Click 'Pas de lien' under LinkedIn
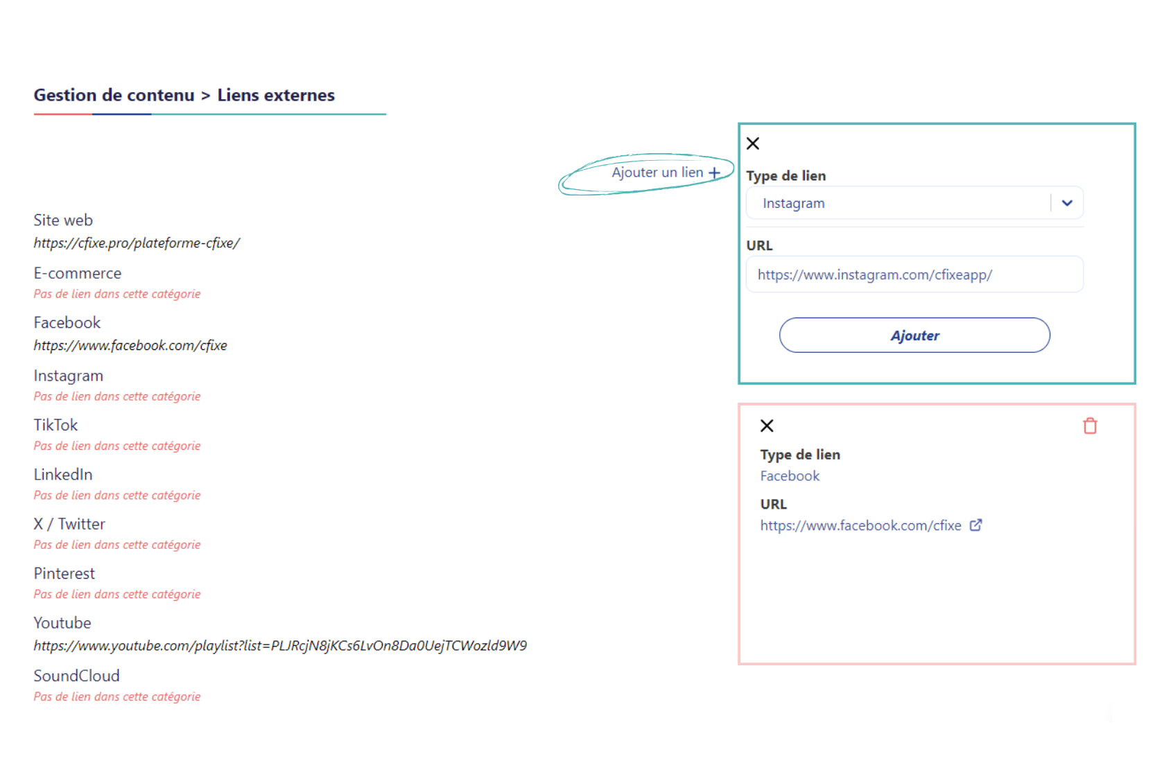1155x770 pixels. point(117,496)
